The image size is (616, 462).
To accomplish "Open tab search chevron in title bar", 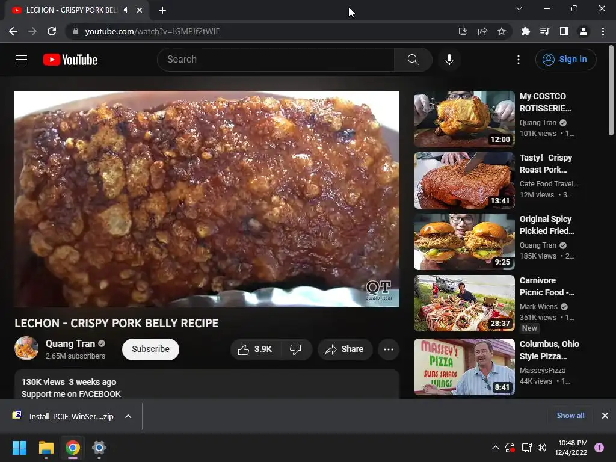I will [519, 8].
